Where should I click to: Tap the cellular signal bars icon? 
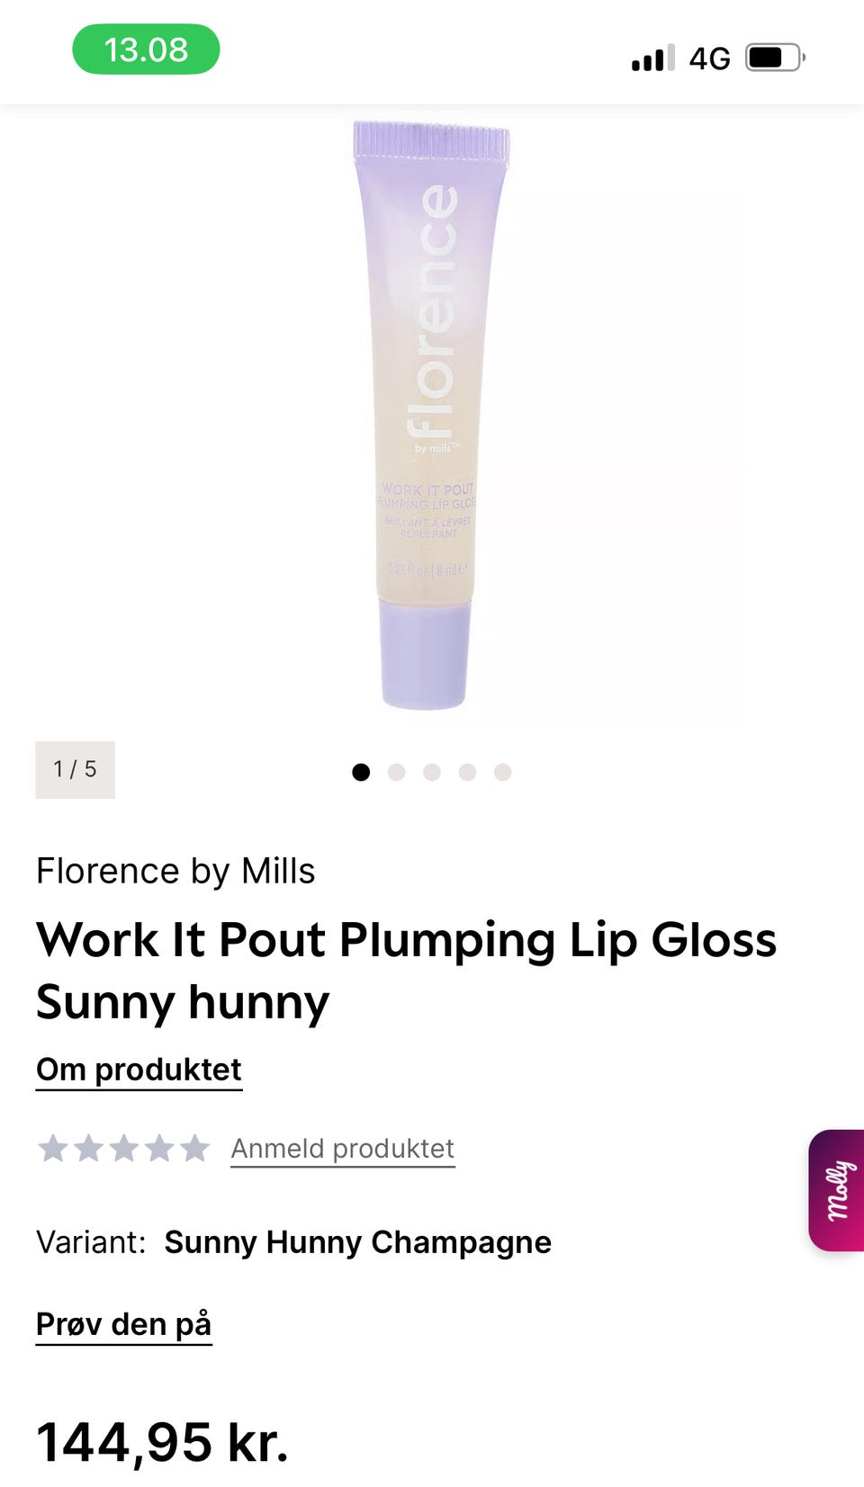653,58
